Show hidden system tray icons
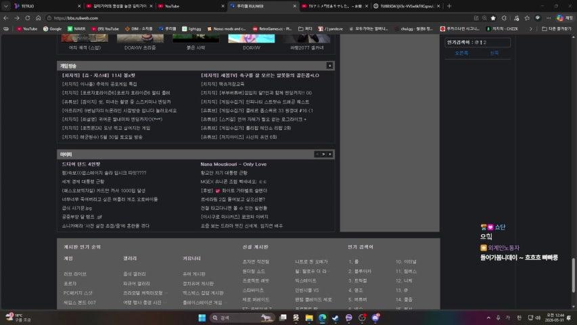The image size is (577, 325). click(x=488, y=318)
